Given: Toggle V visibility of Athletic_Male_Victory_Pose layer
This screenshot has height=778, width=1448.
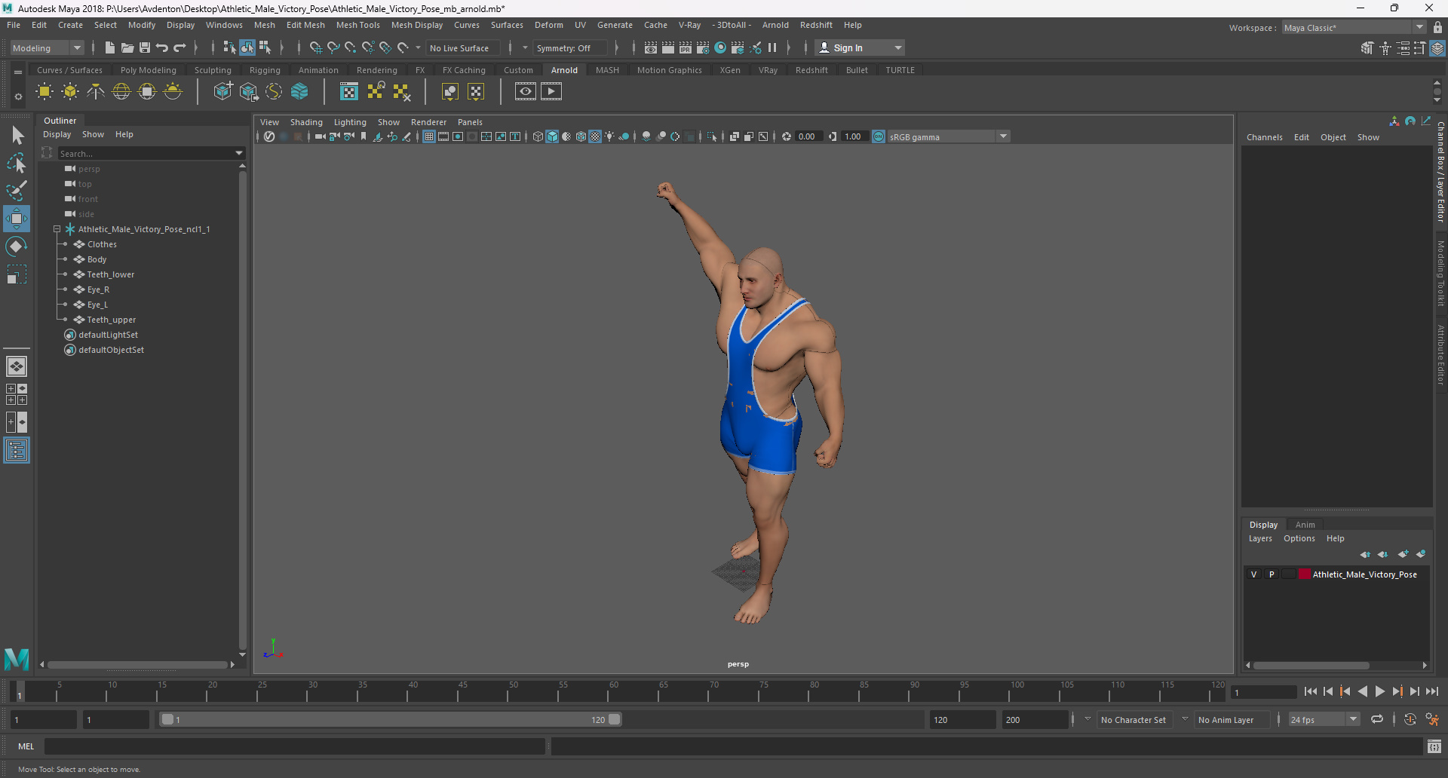Looking at the screenshot, I should (x=1254, y=574).
